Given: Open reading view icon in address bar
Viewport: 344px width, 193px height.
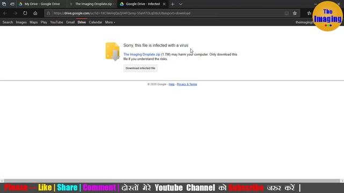Looking at the screenshot, I should point(286,13).
